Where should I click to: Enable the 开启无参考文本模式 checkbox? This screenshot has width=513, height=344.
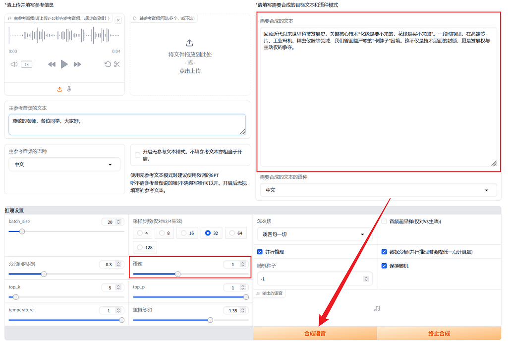coord(137,155)
